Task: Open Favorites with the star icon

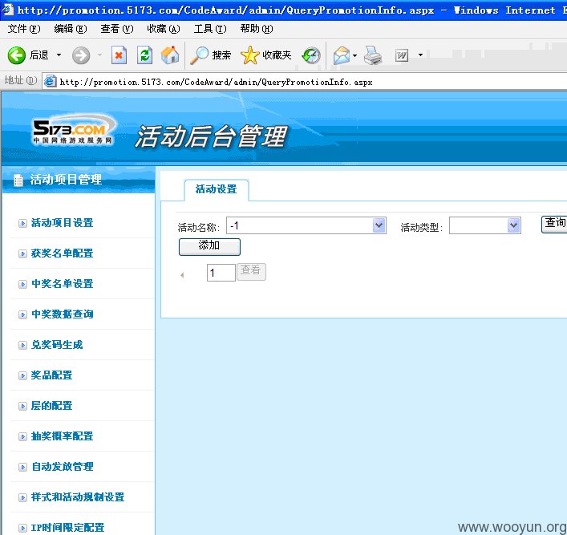Action: click(250, 55)
